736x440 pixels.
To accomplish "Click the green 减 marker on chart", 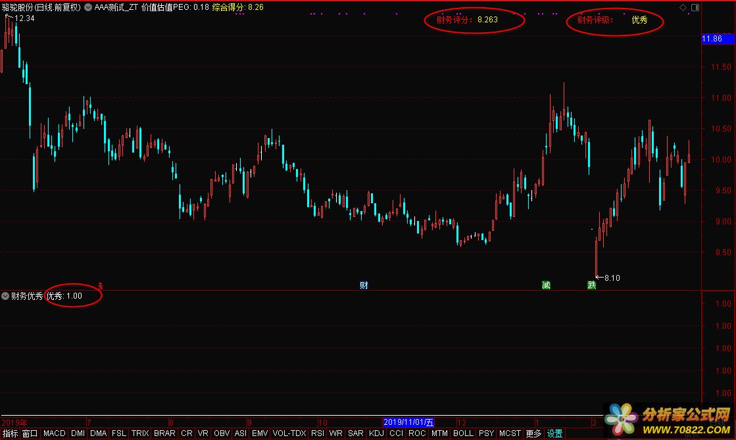I will [x=546, y=285].
